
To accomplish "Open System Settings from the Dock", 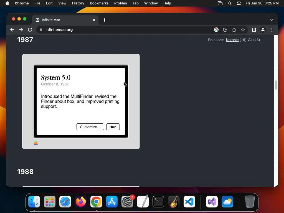I will coord(127,202).
